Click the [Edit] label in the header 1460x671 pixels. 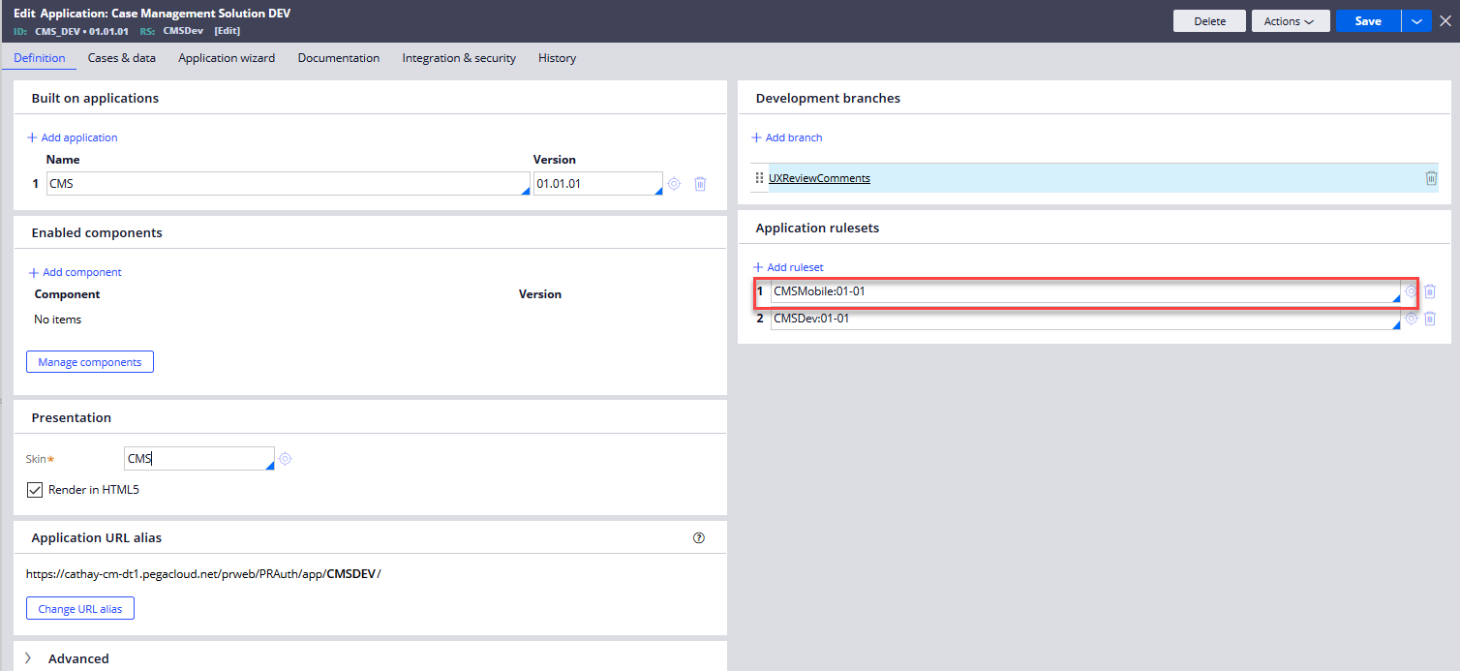point(228,31)
